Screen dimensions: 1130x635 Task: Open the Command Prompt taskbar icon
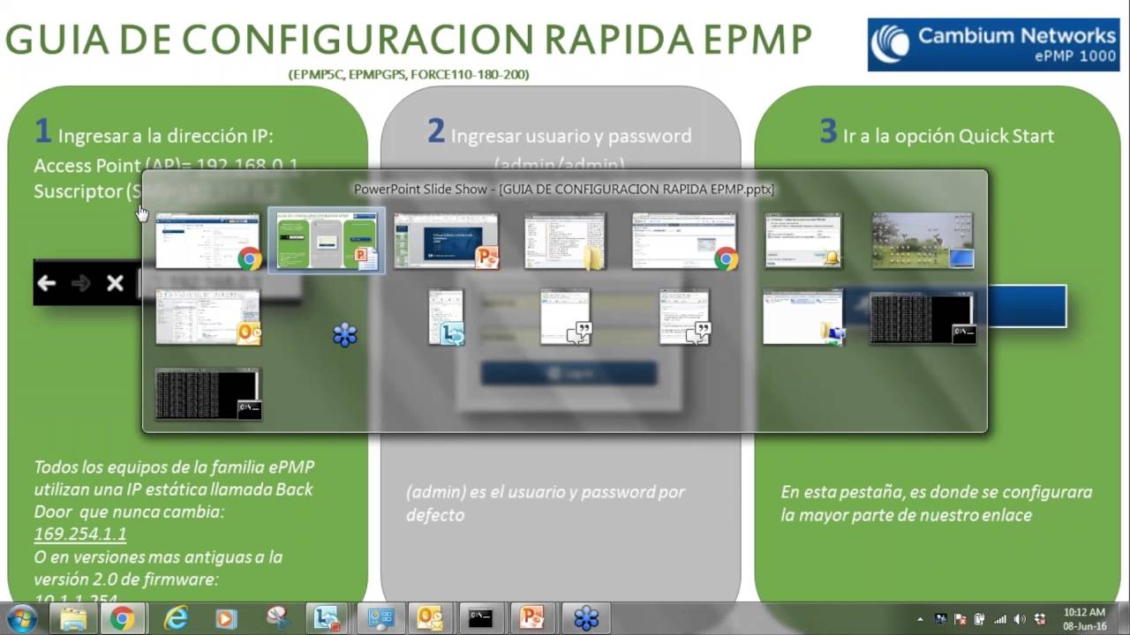tap(480, 618)
